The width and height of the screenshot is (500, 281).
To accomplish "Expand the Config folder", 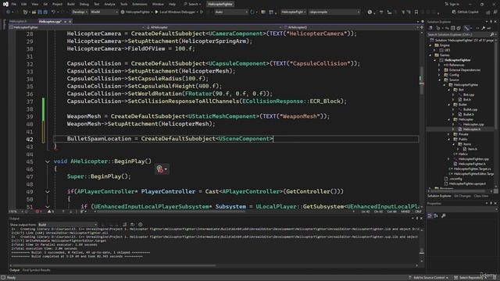I will (x=439, y=75).
